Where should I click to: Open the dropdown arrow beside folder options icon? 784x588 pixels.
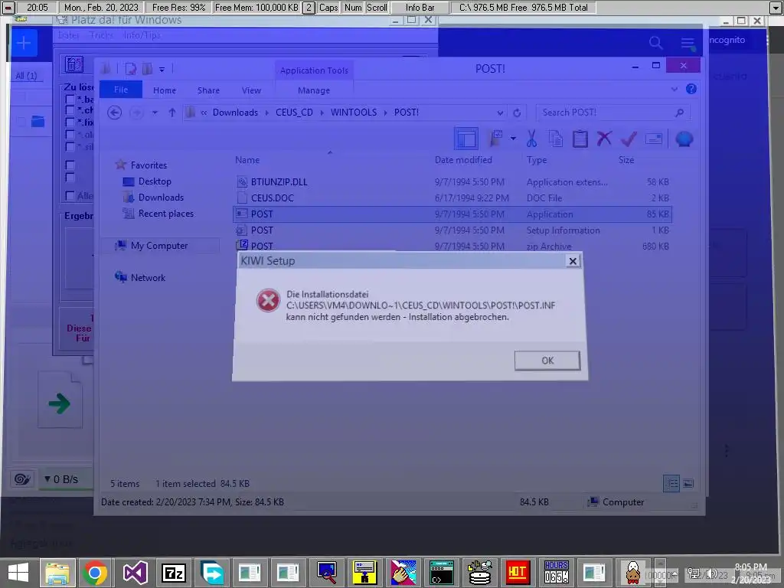click(x=513, y=139)
